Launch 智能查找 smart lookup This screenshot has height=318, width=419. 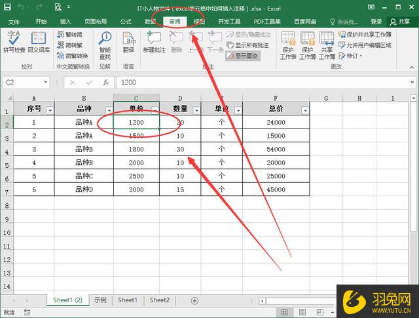pyautogui.click(x=105, y=45)
